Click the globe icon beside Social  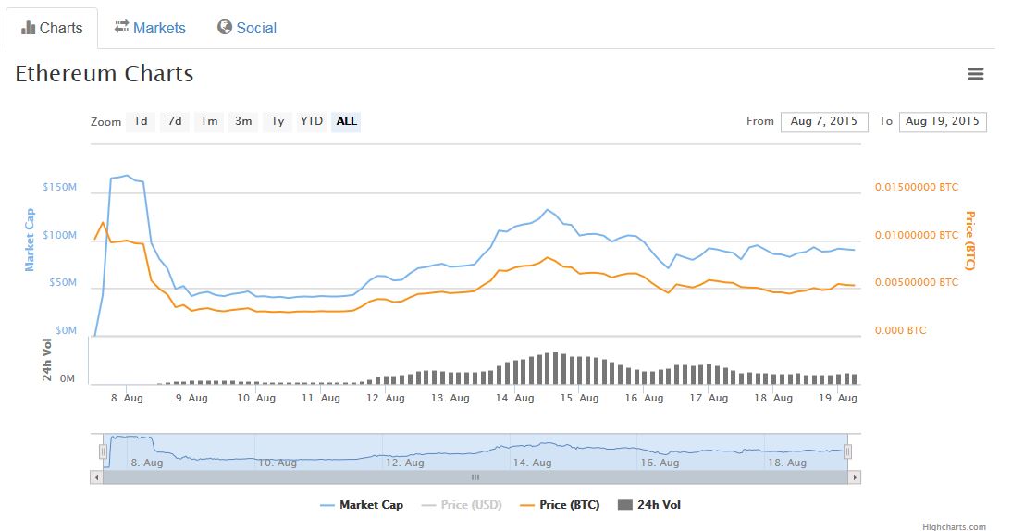(x=225, y=27)
